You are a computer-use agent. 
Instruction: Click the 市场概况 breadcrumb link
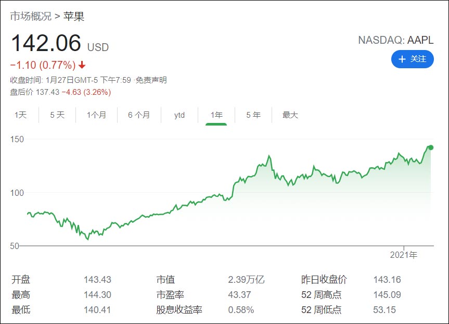(31, 16)
